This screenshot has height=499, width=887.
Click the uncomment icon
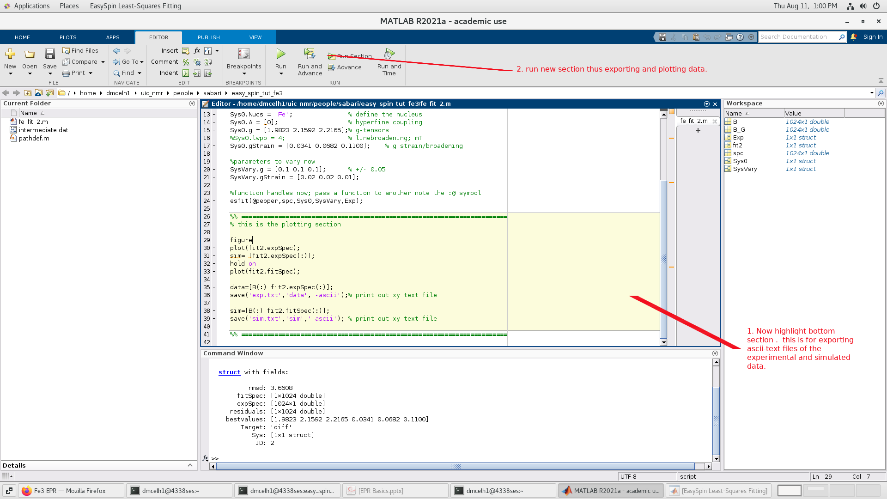pyautogui.click(x=197, y=61)
